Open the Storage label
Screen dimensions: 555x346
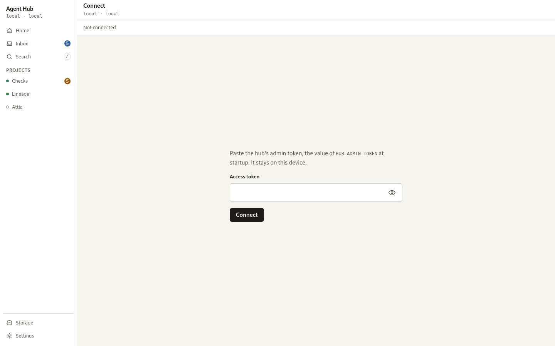(x=24, y=323)
